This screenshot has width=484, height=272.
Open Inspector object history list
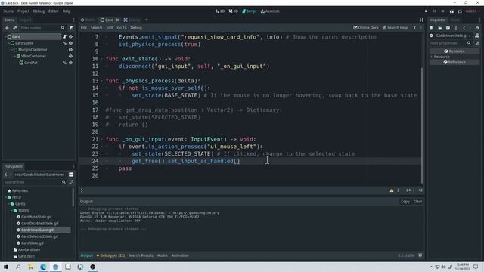tap(477, 28)
